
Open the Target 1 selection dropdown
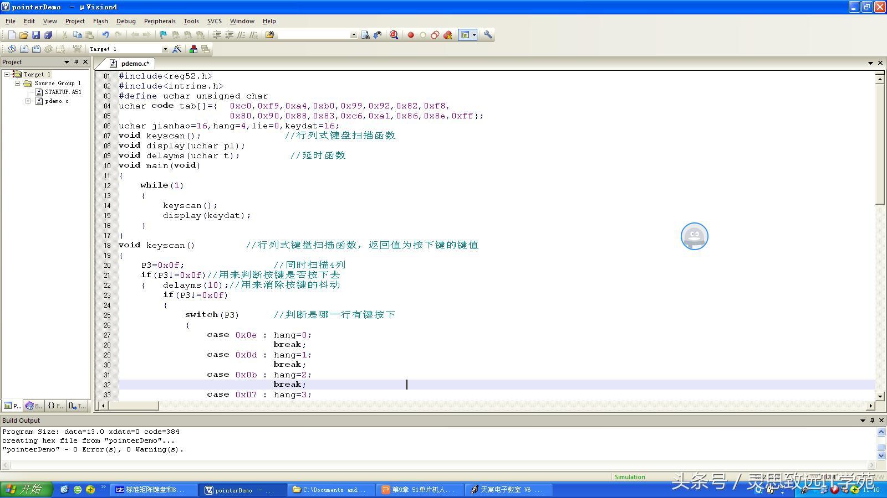pyautogui.click(x=165, y=49)
